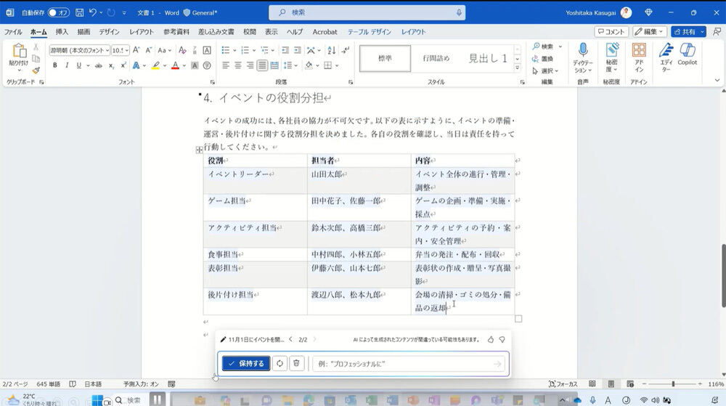726x406 pixels.
Task: Toggle Underline formatting
Action: [78, 65]
